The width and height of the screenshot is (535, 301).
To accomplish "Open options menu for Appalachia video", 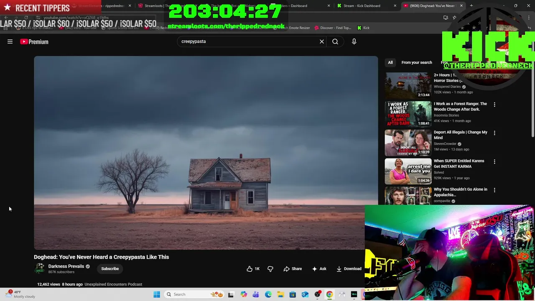I will point(494,190).
